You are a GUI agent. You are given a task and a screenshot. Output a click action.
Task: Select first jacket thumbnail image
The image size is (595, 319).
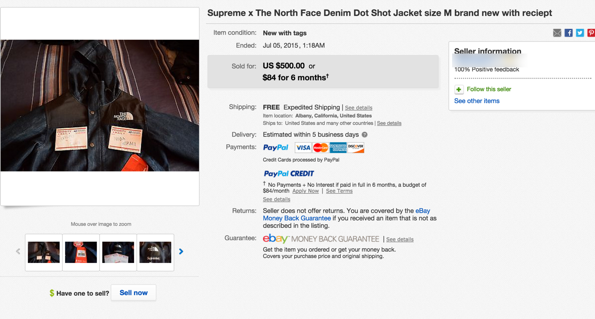point(44,252)
